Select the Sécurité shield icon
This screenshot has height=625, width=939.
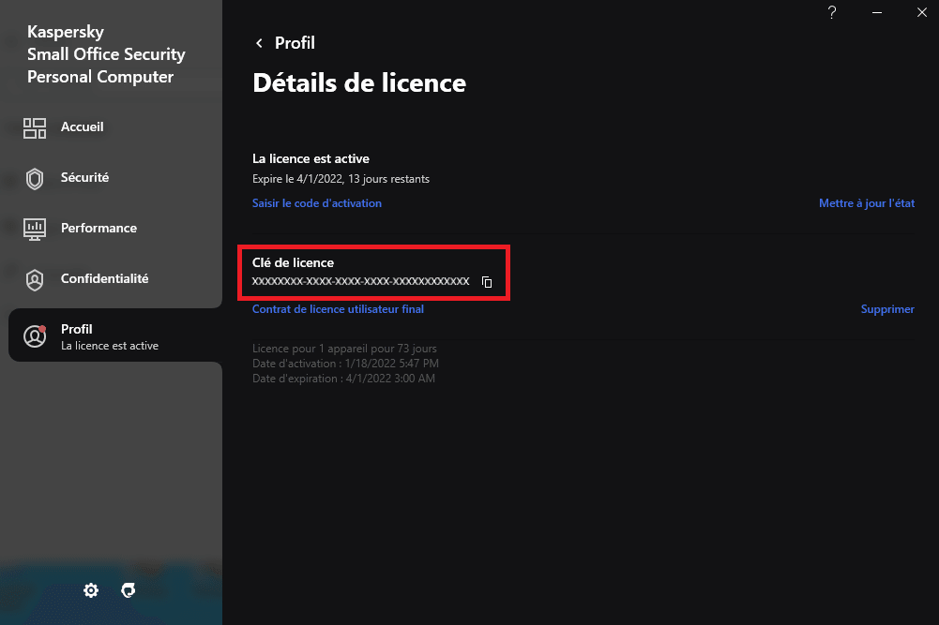tap(35, 178)
